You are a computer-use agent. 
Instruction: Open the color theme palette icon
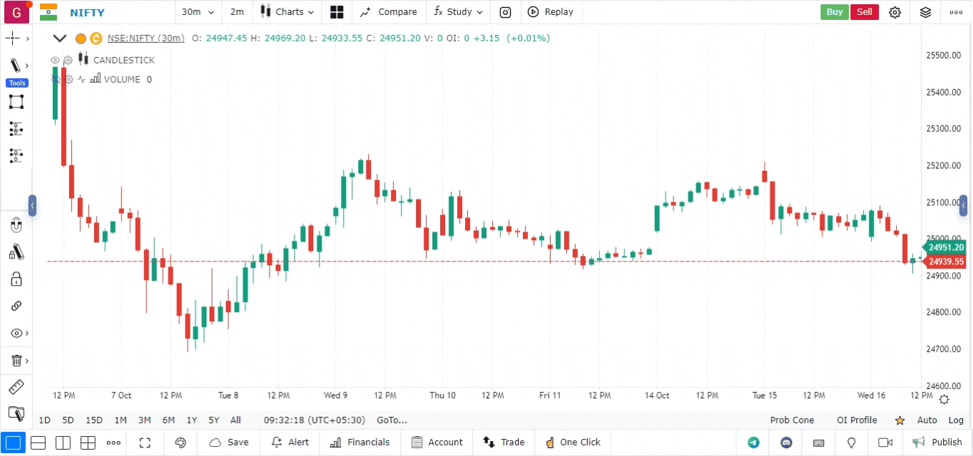[180, 442]
